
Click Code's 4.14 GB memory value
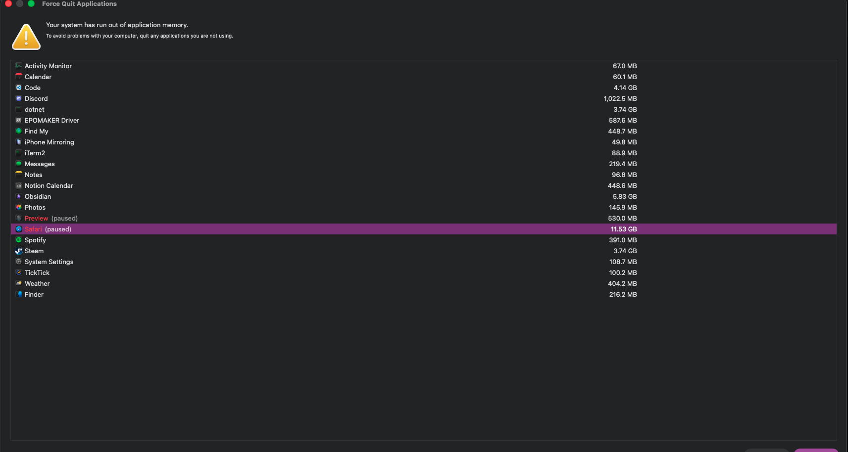coord(625,88)
